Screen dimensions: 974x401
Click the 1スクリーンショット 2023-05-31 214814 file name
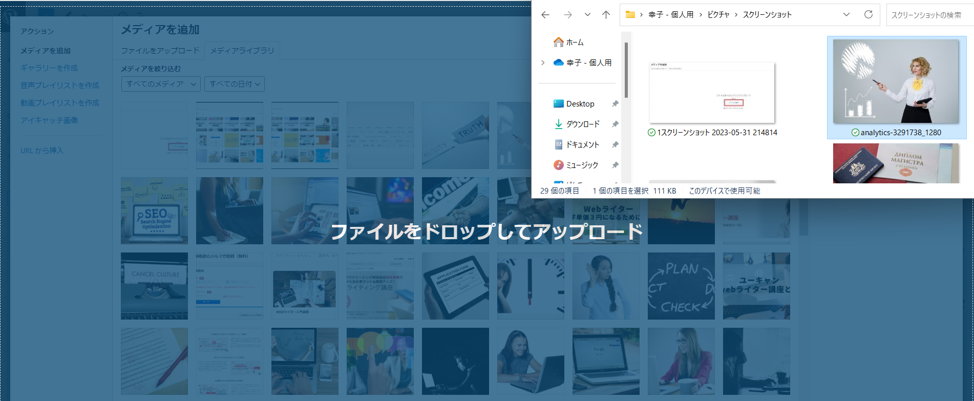pos(717,132)
